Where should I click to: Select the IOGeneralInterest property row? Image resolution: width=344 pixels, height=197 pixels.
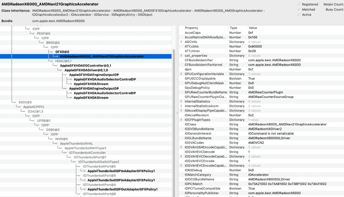click(x=261, y=134)
